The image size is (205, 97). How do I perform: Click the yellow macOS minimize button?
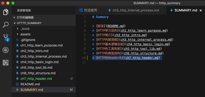pyautogui.click(x=8, y=3)
